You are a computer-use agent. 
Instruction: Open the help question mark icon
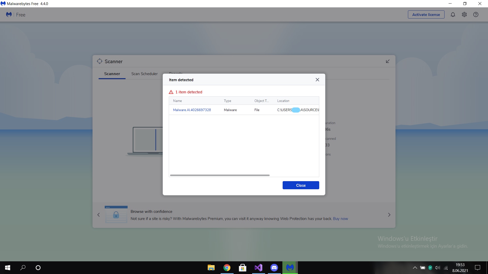(x=476, y=15)
